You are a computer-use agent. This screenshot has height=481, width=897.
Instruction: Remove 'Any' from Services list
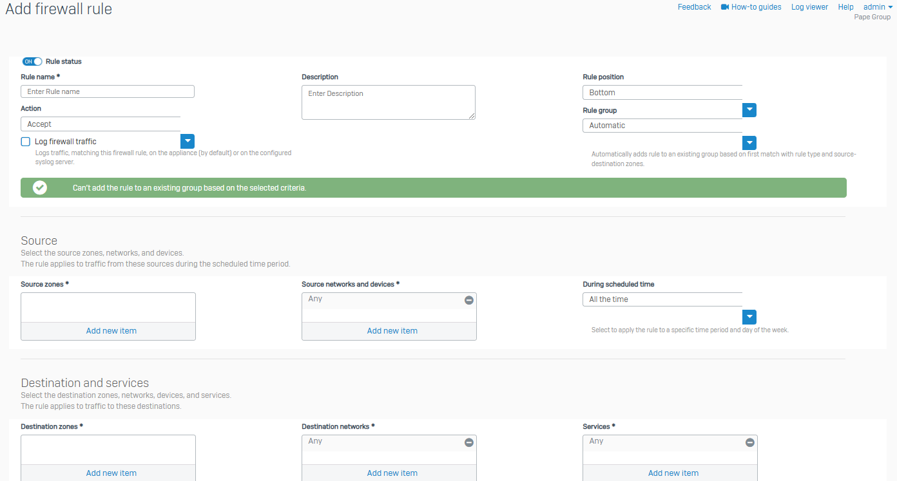(749, 442)
